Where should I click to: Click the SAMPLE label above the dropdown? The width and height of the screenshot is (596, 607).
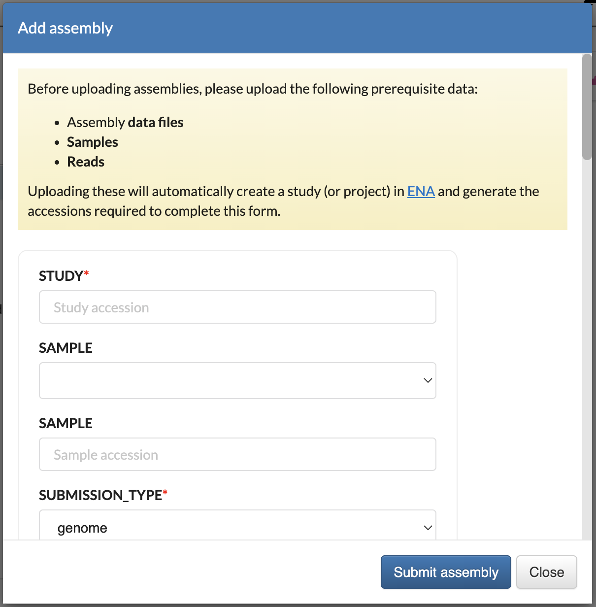[66, 348]
